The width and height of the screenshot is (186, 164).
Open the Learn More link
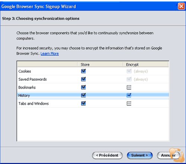click(x=49, y=53)
